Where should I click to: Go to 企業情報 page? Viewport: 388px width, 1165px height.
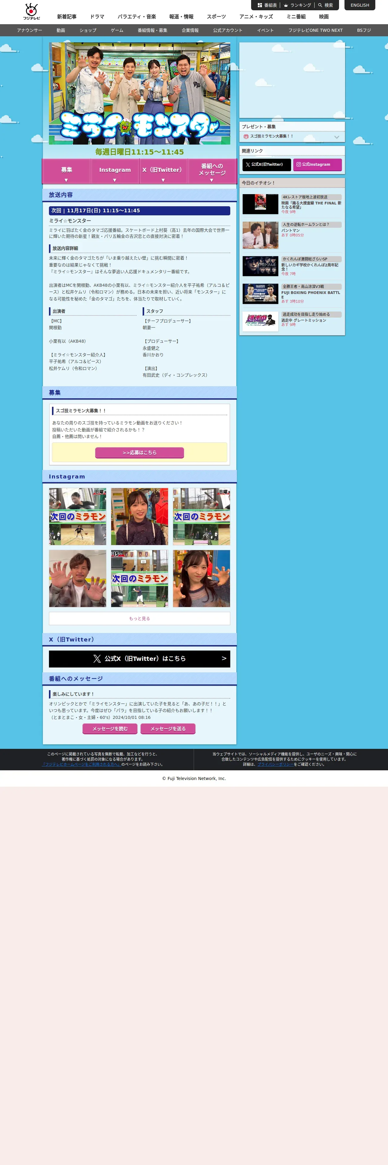point(190,30)
